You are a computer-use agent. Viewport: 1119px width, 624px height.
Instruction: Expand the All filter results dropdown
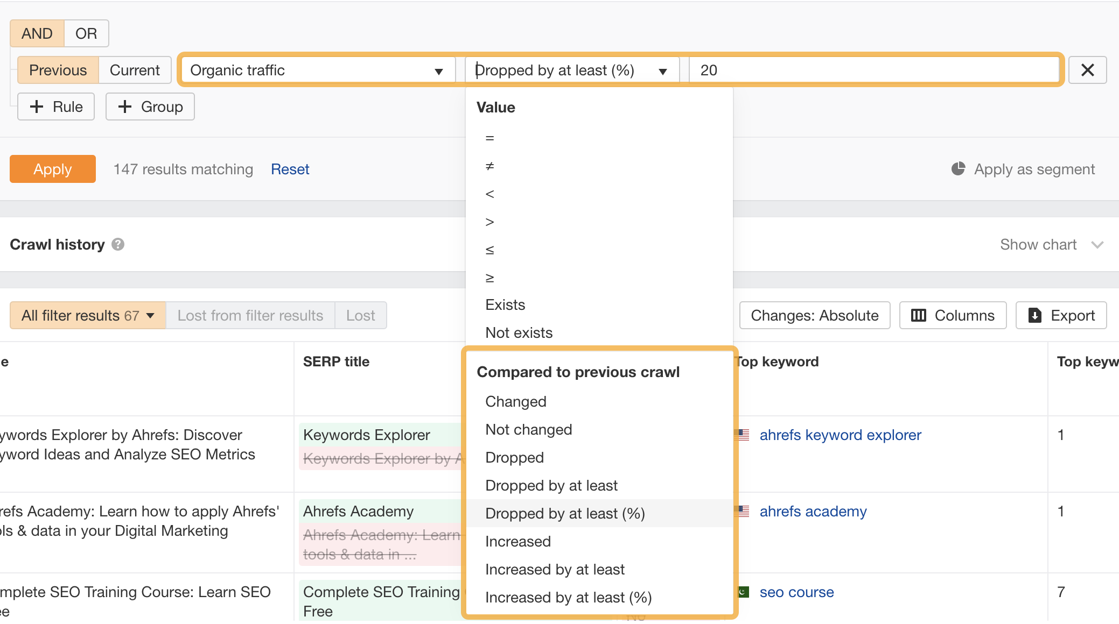[151, 315]
